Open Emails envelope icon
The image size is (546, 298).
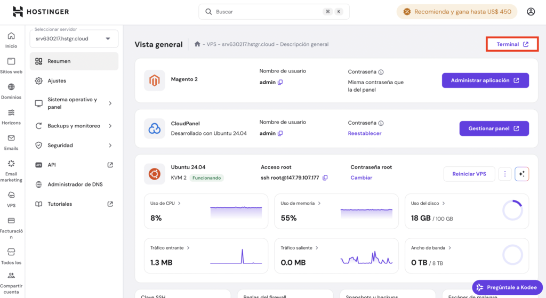pyautogui.click(x=11, y=138)
